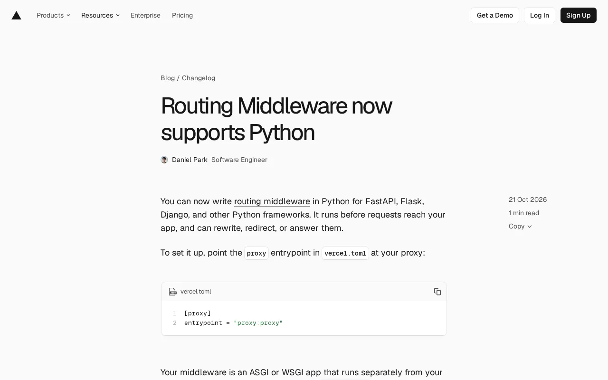The image size is (608, 380).
Task: Click the Software Engineer title text
Action: (x=239, y=160)
